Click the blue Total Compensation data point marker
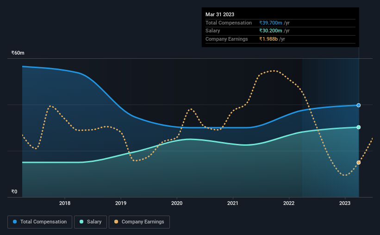Viewport: 380px width, 235px height. click(x=358, y=105)
